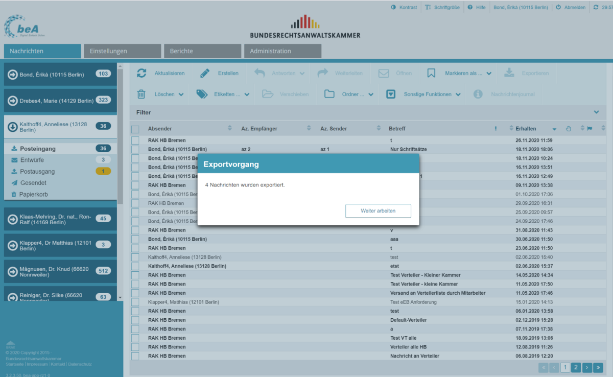Open the Markieren als dropdown arrow
Image resolution: width=613 pixels, height=377 pixels.
(x=489, y=74)
